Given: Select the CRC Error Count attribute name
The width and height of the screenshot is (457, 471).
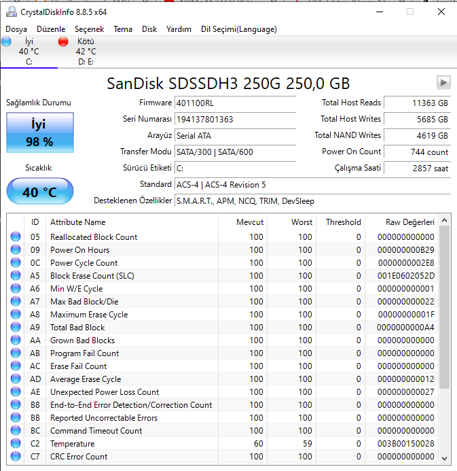Looking at the screenshot, I should point(79,457).
